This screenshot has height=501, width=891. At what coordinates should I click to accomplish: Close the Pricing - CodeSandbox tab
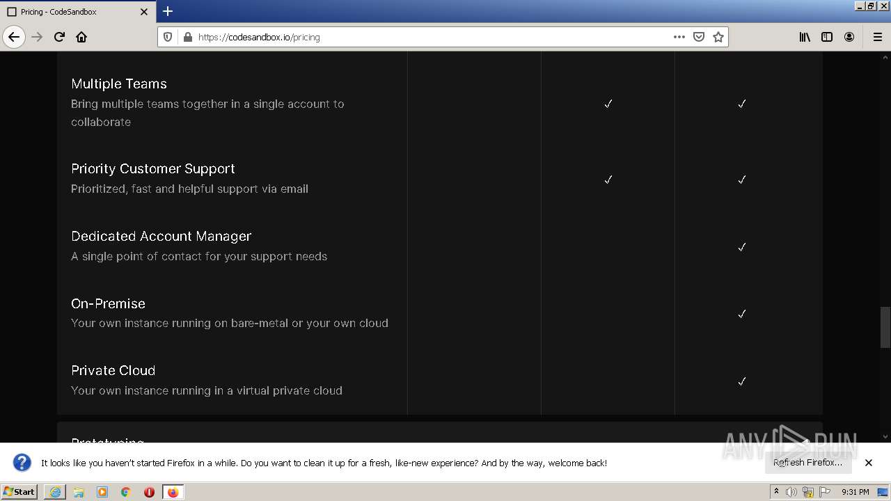[x=144, y=12]
